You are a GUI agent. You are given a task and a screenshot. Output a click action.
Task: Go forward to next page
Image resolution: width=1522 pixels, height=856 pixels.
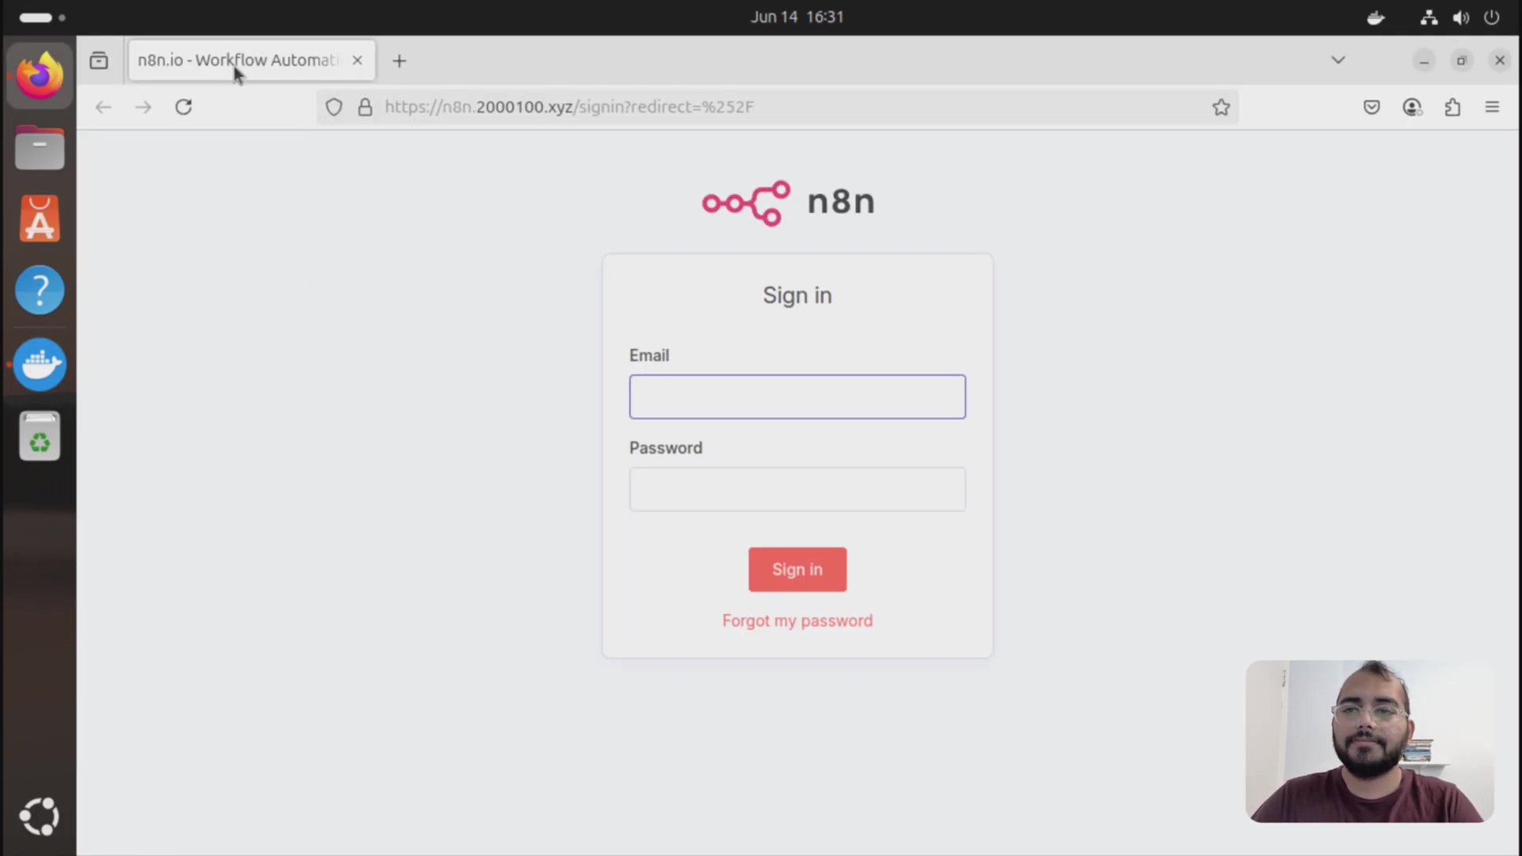pos(143,107)
